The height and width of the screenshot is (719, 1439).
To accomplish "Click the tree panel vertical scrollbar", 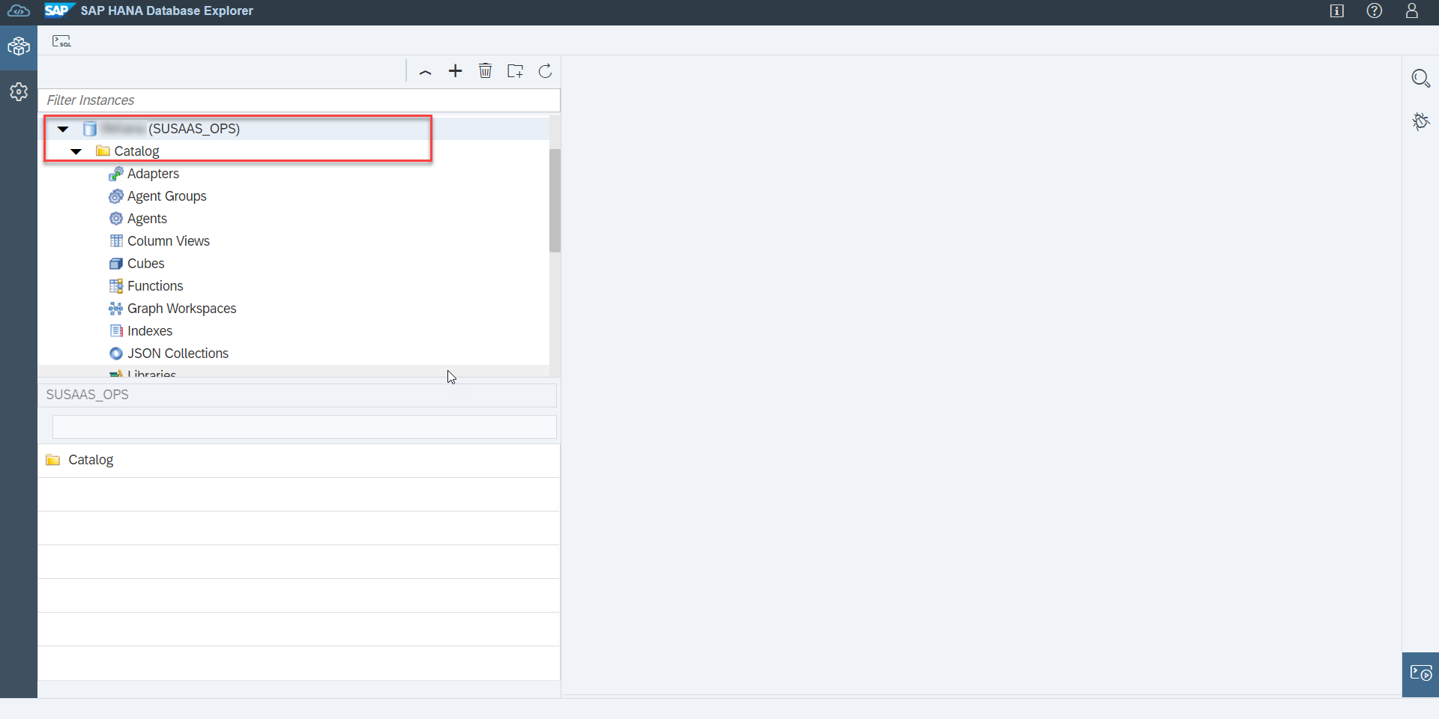I will 555,200.
